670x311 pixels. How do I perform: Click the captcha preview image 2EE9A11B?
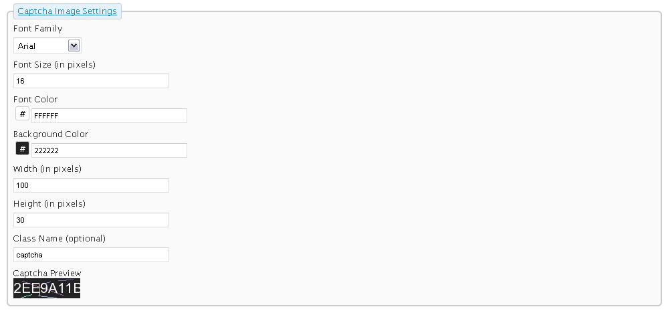click(47, 288)
